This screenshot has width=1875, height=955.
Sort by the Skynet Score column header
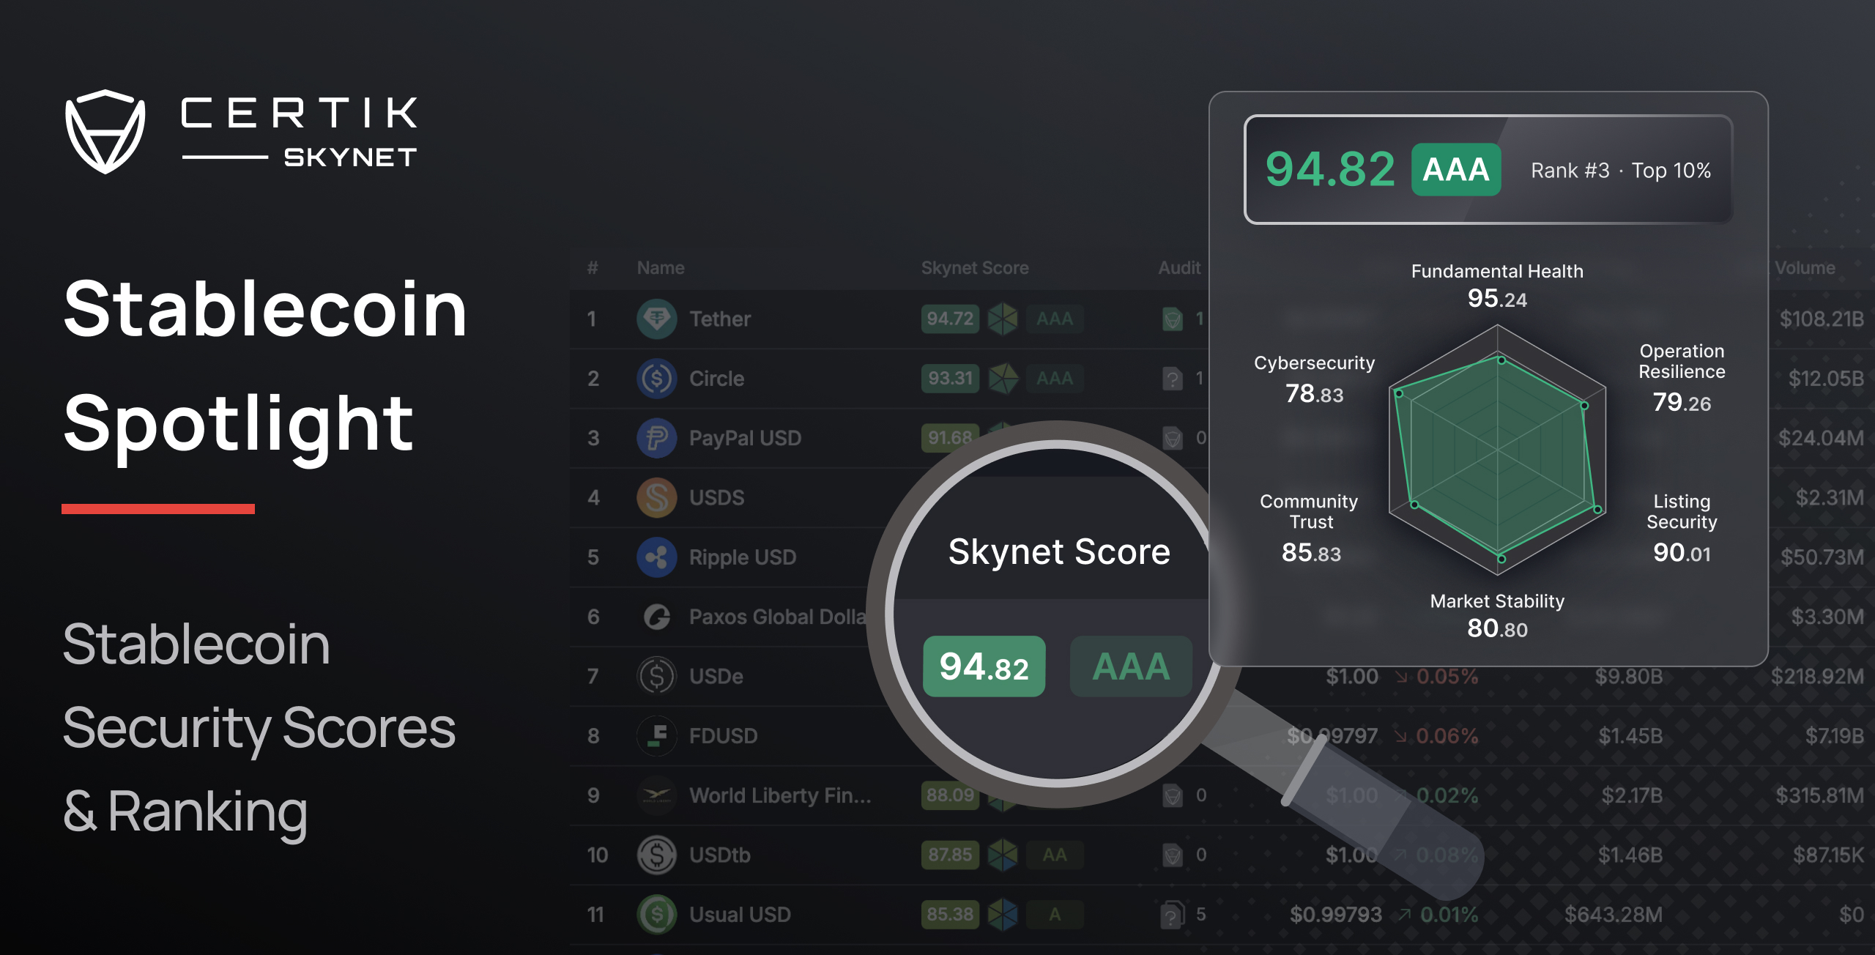tap(976, 268)
